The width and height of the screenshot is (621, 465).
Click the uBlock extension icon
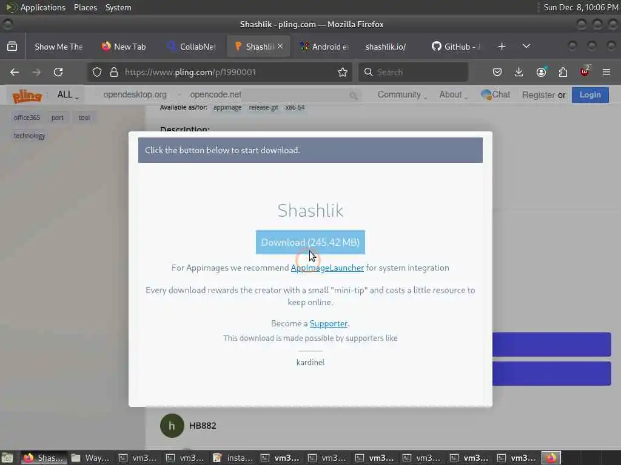pyautogui.click(x=585, y=71)
